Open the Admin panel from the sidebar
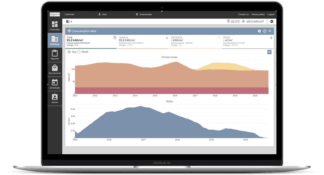The height and width of the screenshot is (175, 324). (55, 98)
